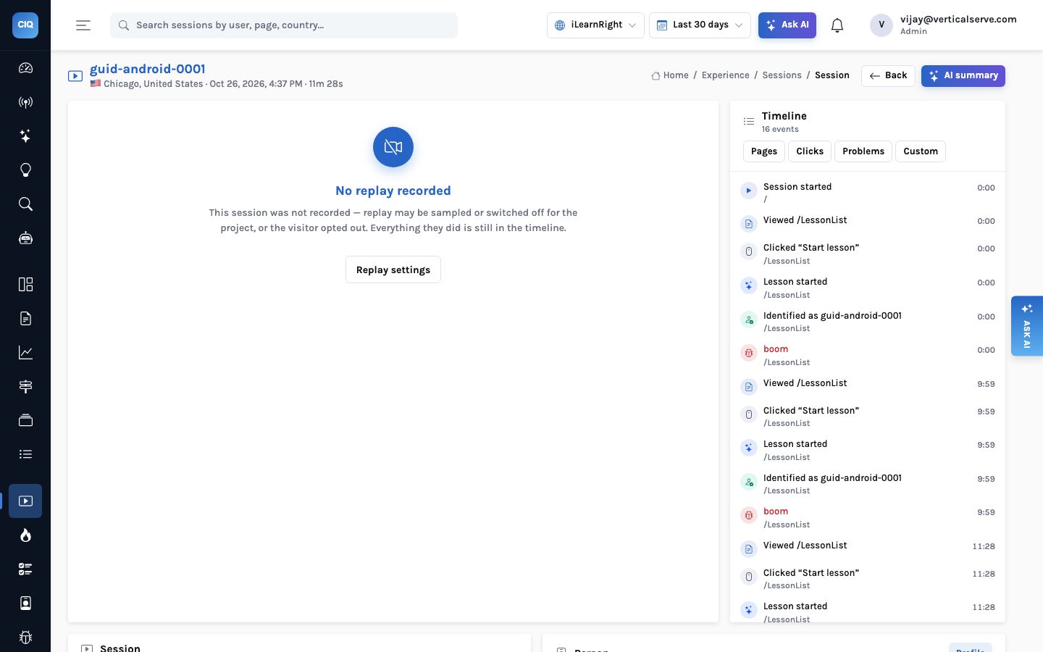Click the sparkles AI icon in sidebar
Screen dimensions: 1043x652
tap(25, 136)
